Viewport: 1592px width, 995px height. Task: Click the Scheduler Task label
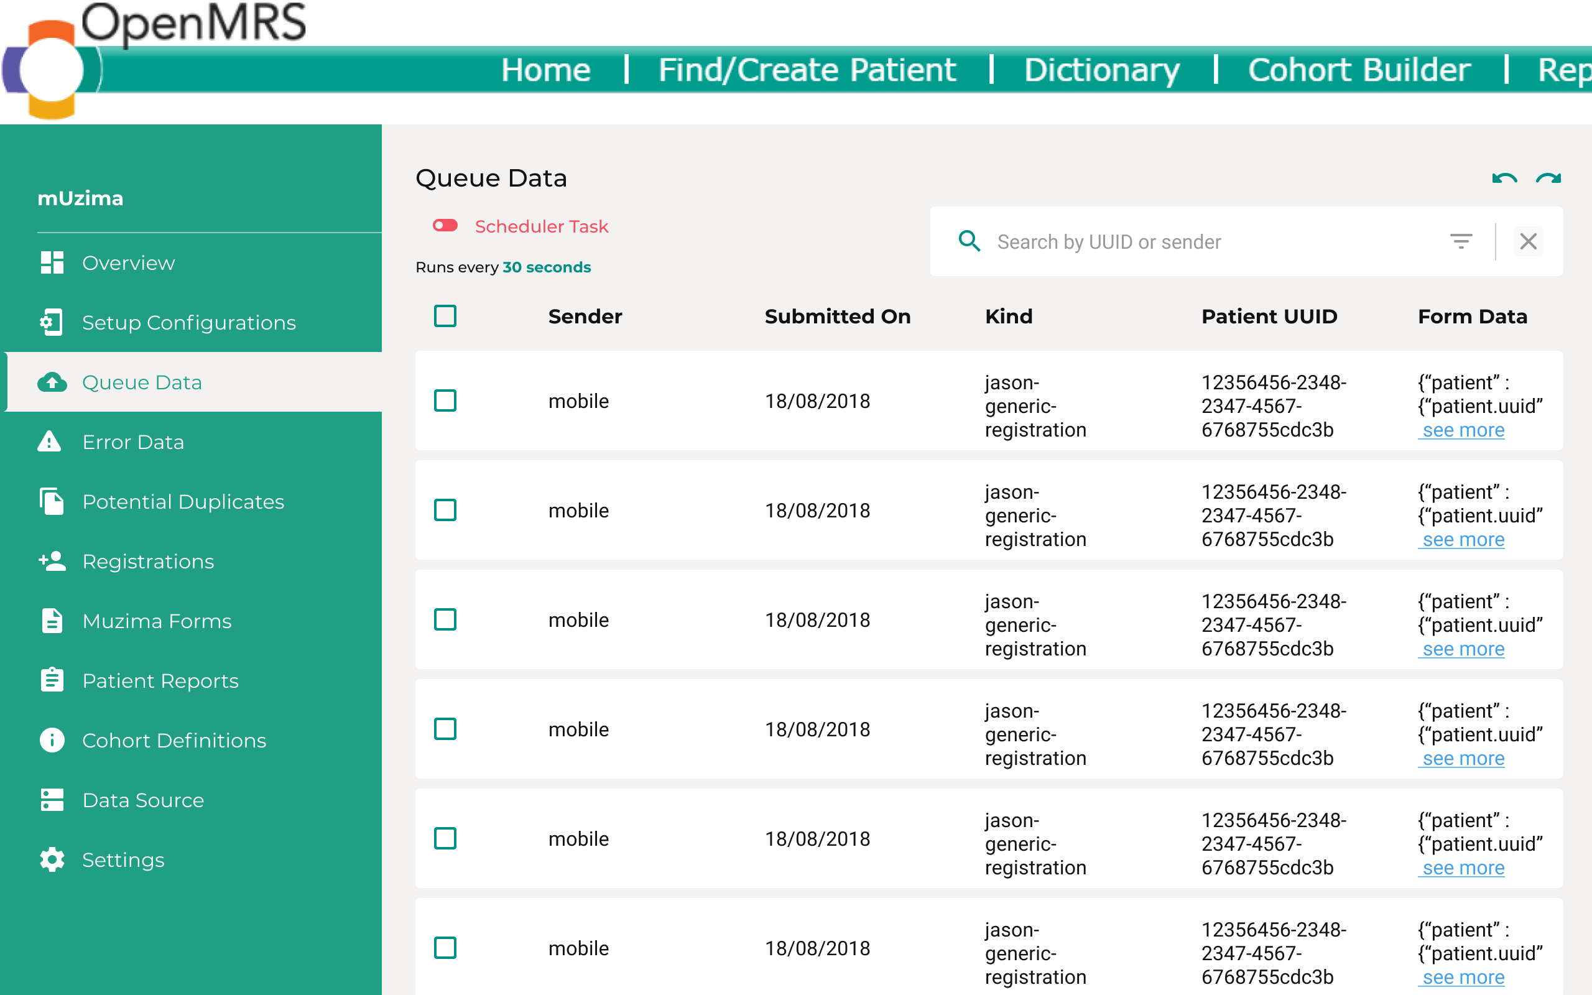542,226
